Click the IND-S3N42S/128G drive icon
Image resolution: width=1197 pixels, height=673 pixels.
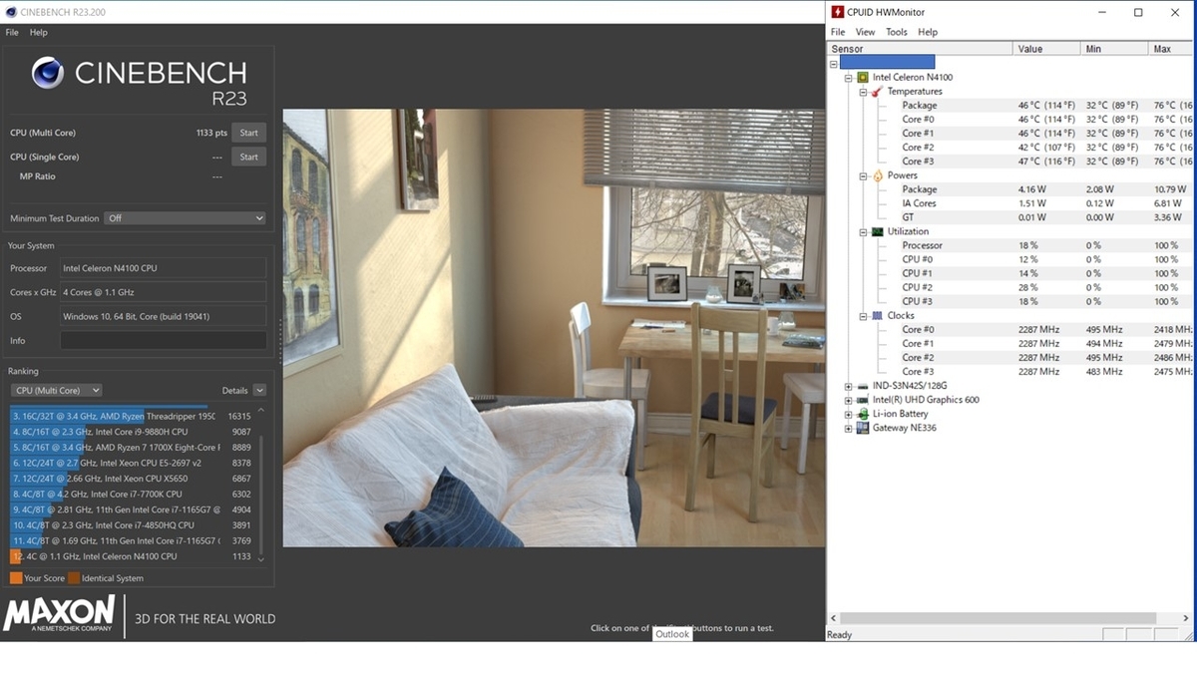[x=863, y=386]
